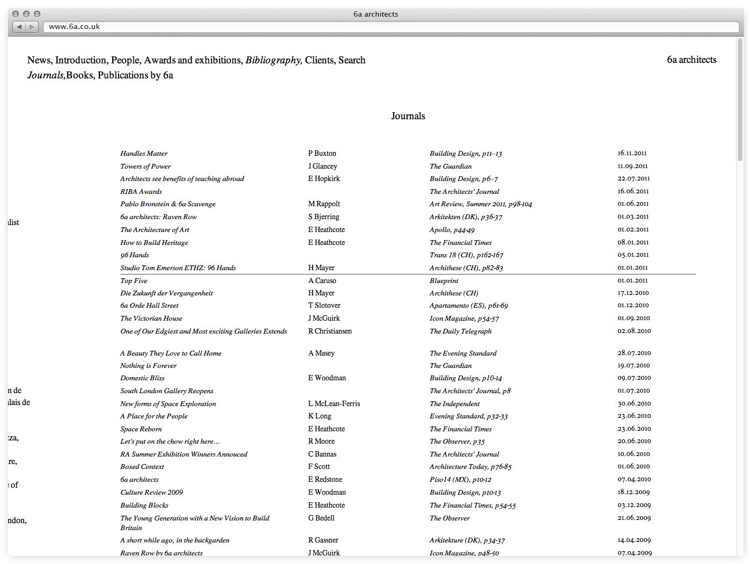Open the Victorian House article

[x=151, y=319]
